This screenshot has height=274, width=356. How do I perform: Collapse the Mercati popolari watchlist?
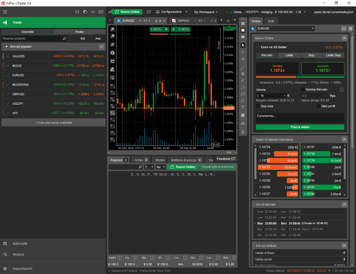7,47
